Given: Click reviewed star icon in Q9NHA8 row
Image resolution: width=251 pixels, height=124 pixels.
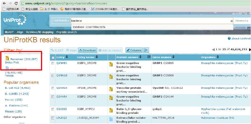Looking at the screenshot, I should (x=111, y=77).
